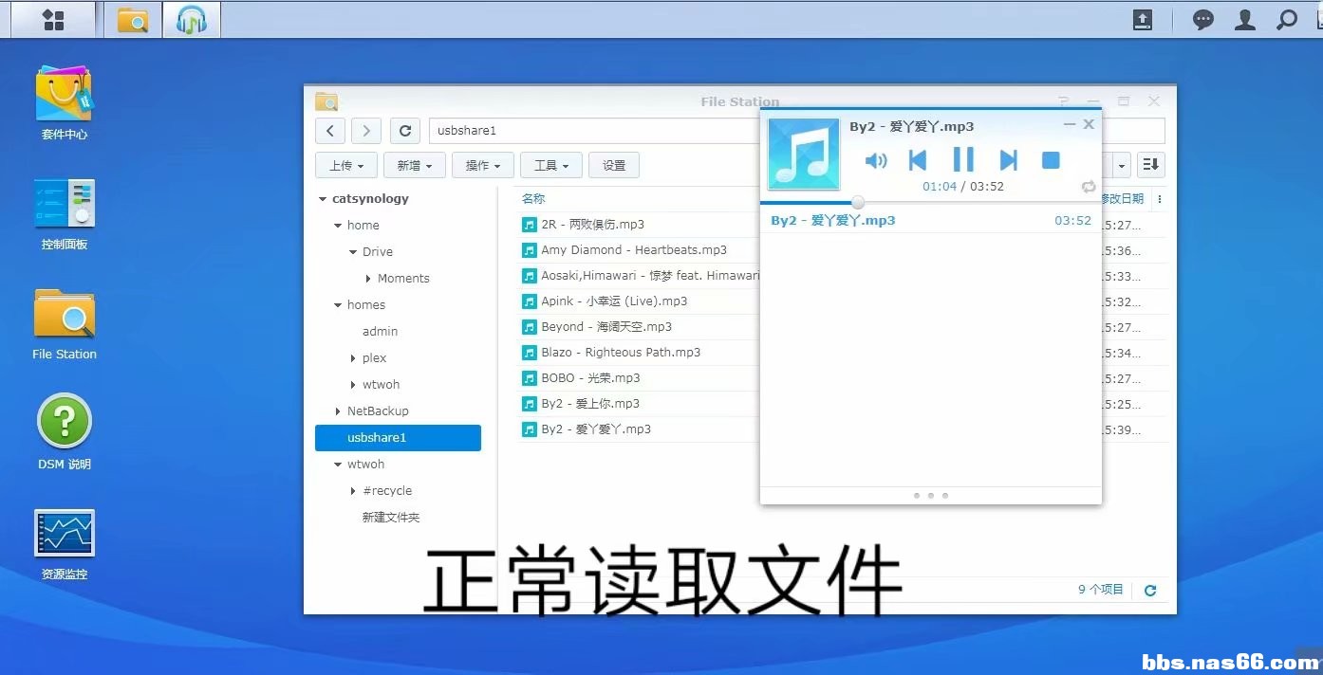This screenshot has height=675, width=1323.
Task: Switch to the audio player taskbar icon
Action: (192, 20)
